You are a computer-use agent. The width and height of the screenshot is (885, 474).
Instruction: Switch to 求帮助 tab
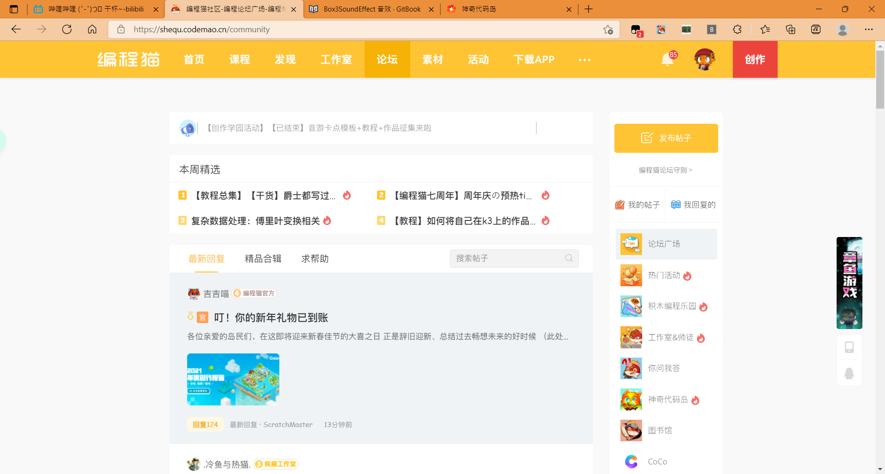coord(315,259)
